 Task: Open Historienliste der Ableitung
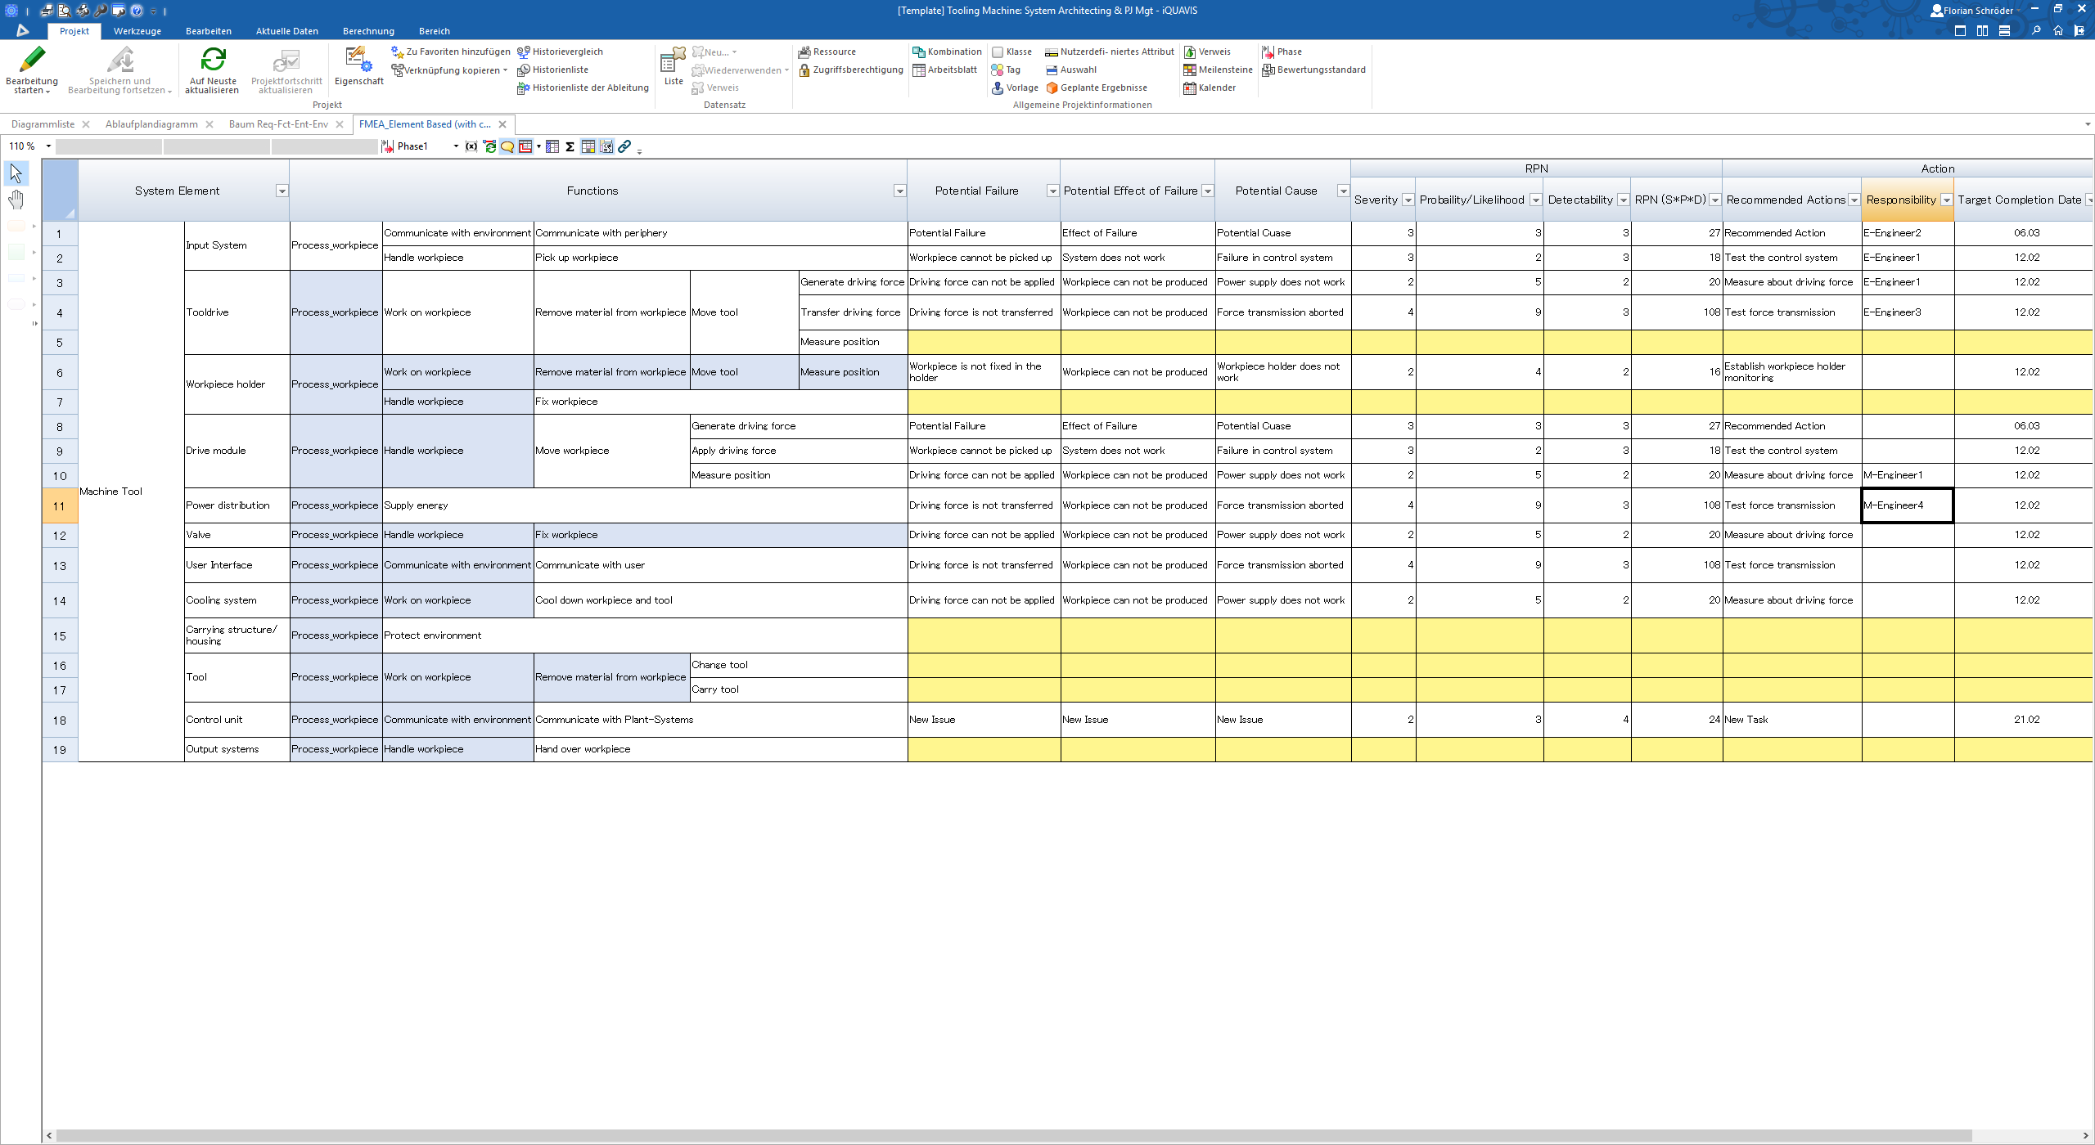click(x=583, y=88)
